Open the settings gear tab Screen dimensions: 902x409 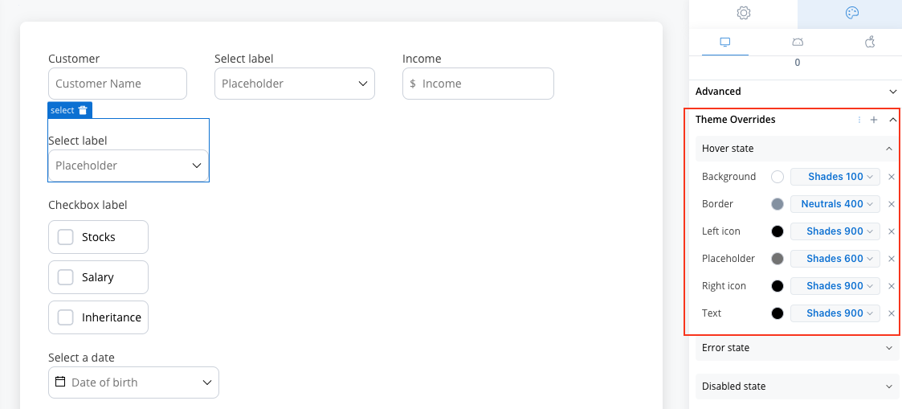pos(743,13)
